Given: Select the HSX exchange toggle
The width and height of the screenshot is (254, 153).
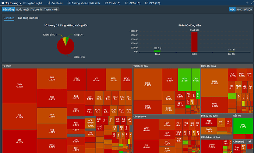Looking at the screenshot, I should coord(232,10).
